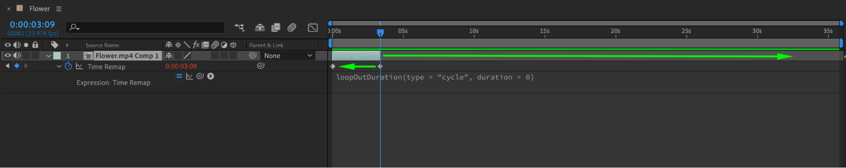This screenshot has width=846, height=168.
Task: Open the Graph Editor button
Action: click(313, 27)
